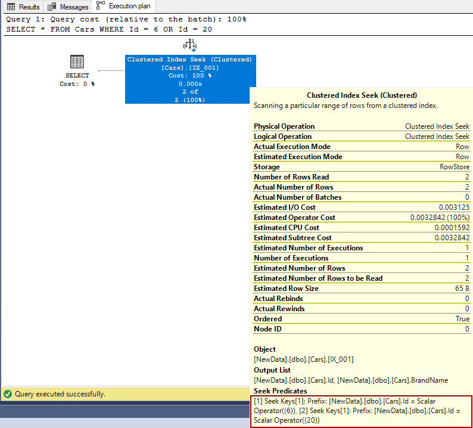The width and height of the screenshot is (473, 428).
Task: Click the Output List heading
Action: coord(272,370)
